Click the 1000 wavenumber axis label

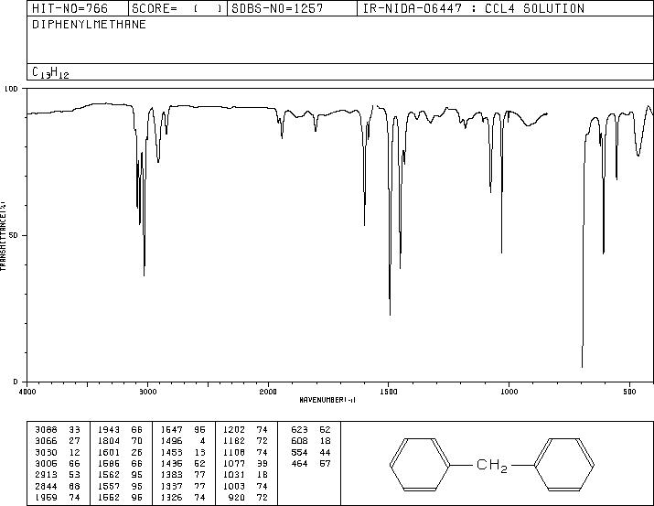[x=509, y=392]
